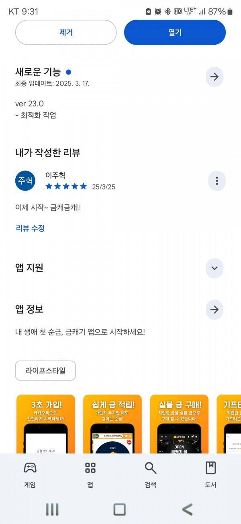The width and height of the screenshot is (241, 524).
Task: Open the 3초 가입! screenshot thumbnail
Action: pos(45,424)
